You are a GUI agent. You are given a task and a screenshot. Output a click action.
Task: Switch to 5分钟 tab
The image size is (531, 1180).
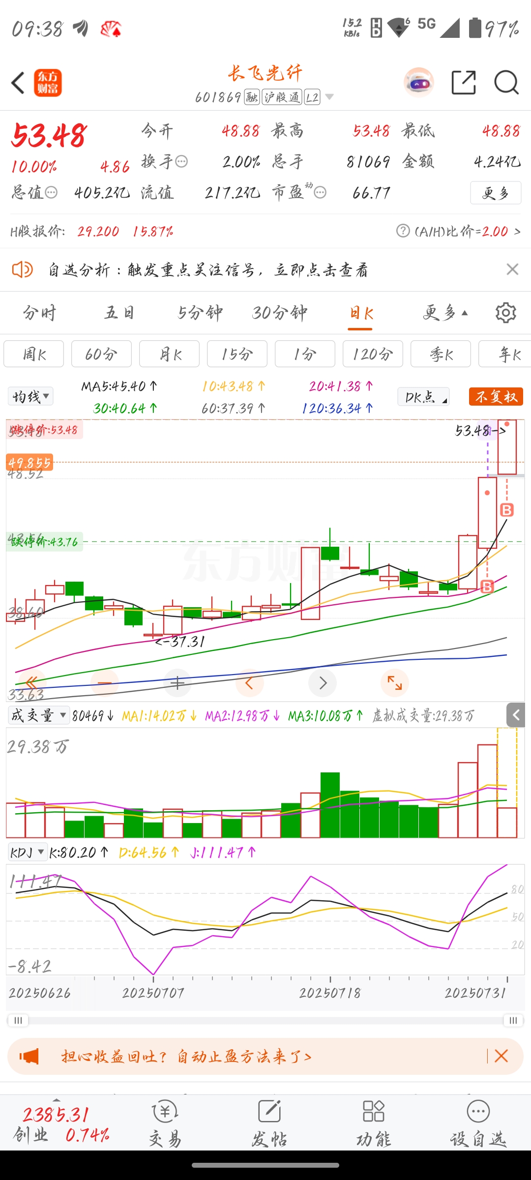pos(200,313)
